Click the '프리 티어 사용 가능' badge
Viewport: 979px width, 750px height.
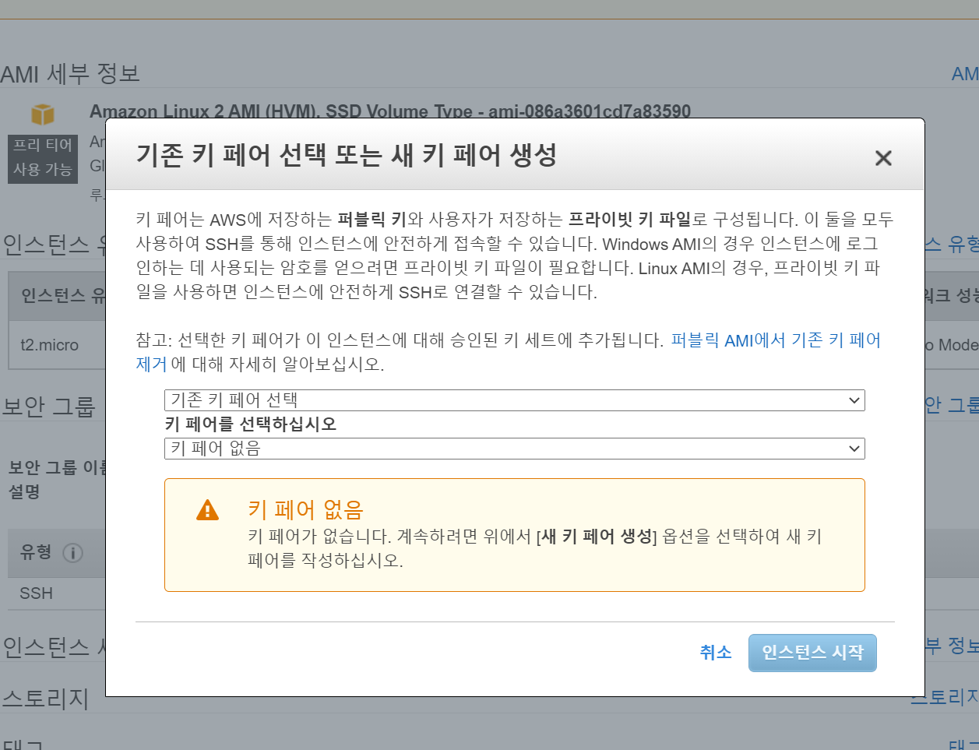(43, 158)
